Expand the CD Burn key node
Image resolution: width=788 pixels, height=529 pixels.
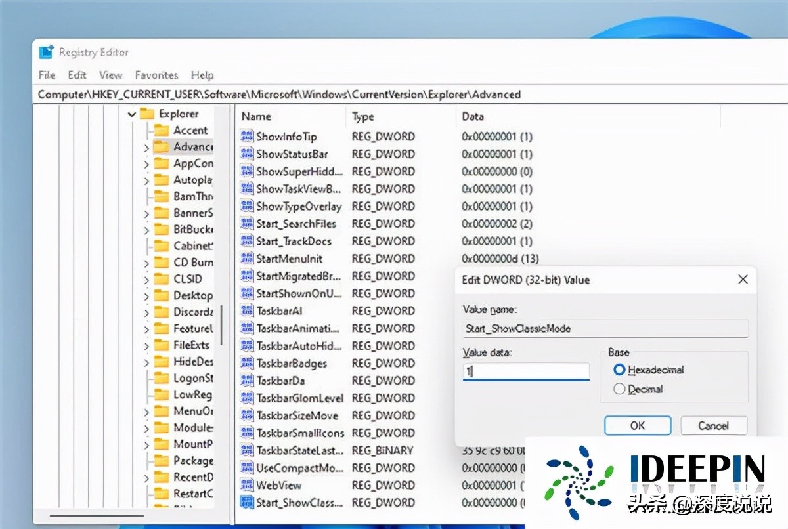[x=146, y=263]
